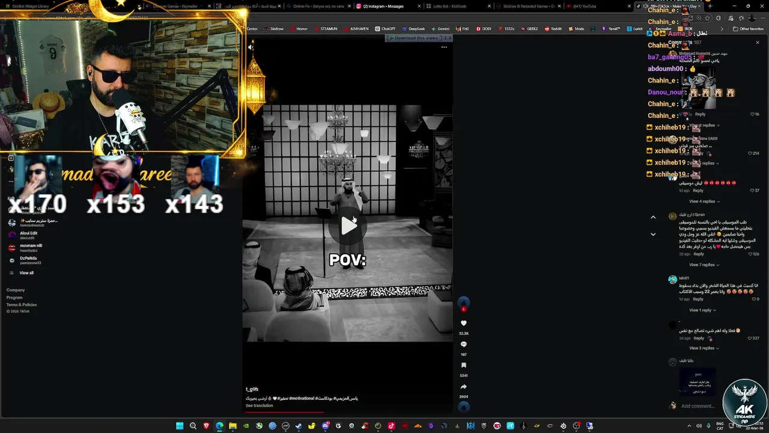Click See translation under the caption
769x433 pixels.
[x=259, y=405]
